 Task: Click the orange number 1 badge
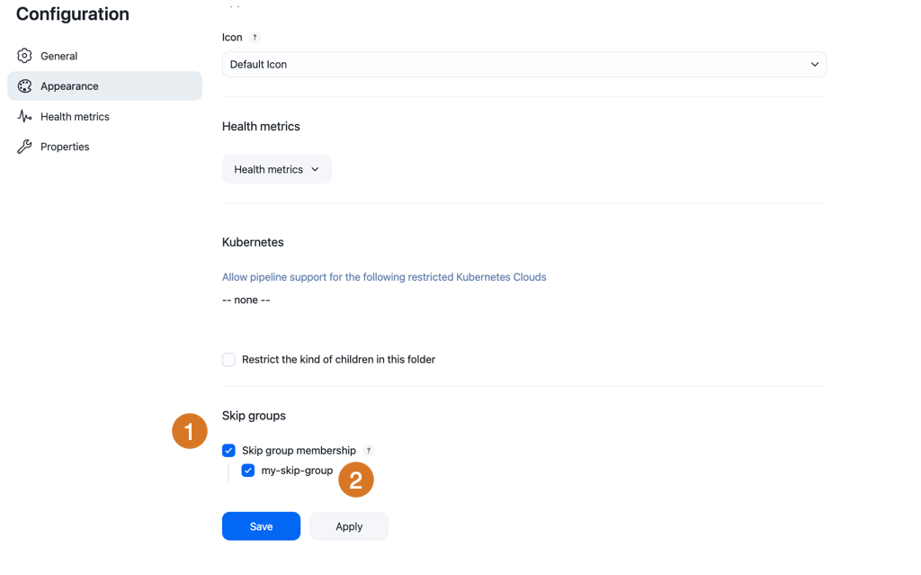(189, 431)
